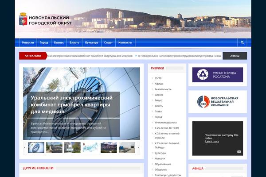Screen dimensions: 266x177
Task: Open headline Уральский электрохимический комбинат приобрел квартиры
Action: pos(71,104)
